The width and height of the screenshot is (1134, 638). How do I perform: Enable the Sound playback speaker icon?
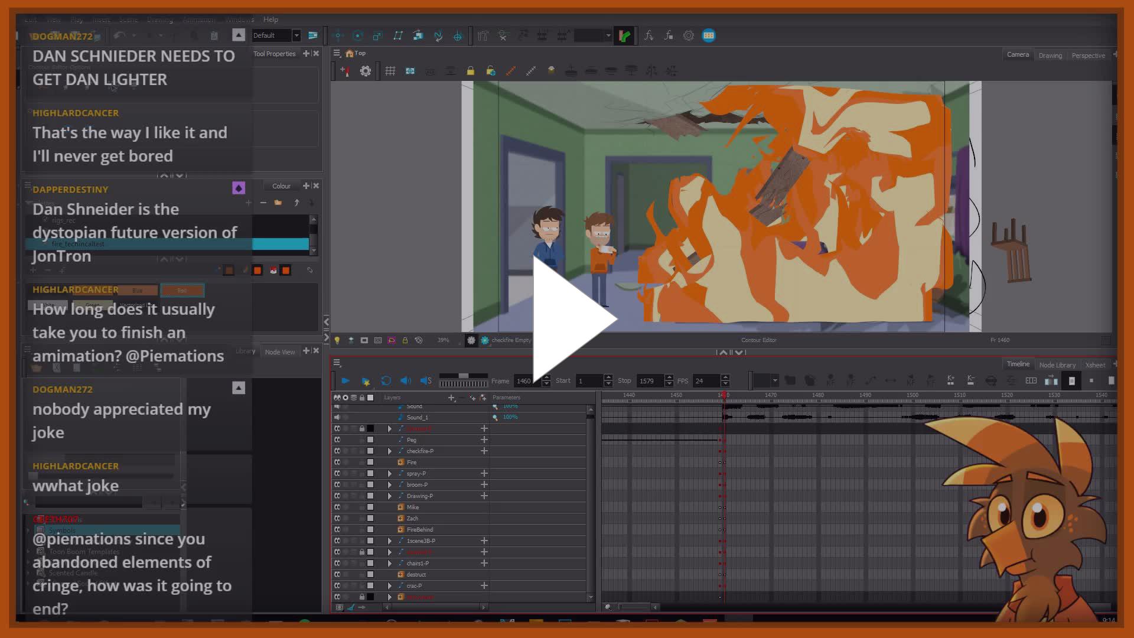[x=405, y=381]
